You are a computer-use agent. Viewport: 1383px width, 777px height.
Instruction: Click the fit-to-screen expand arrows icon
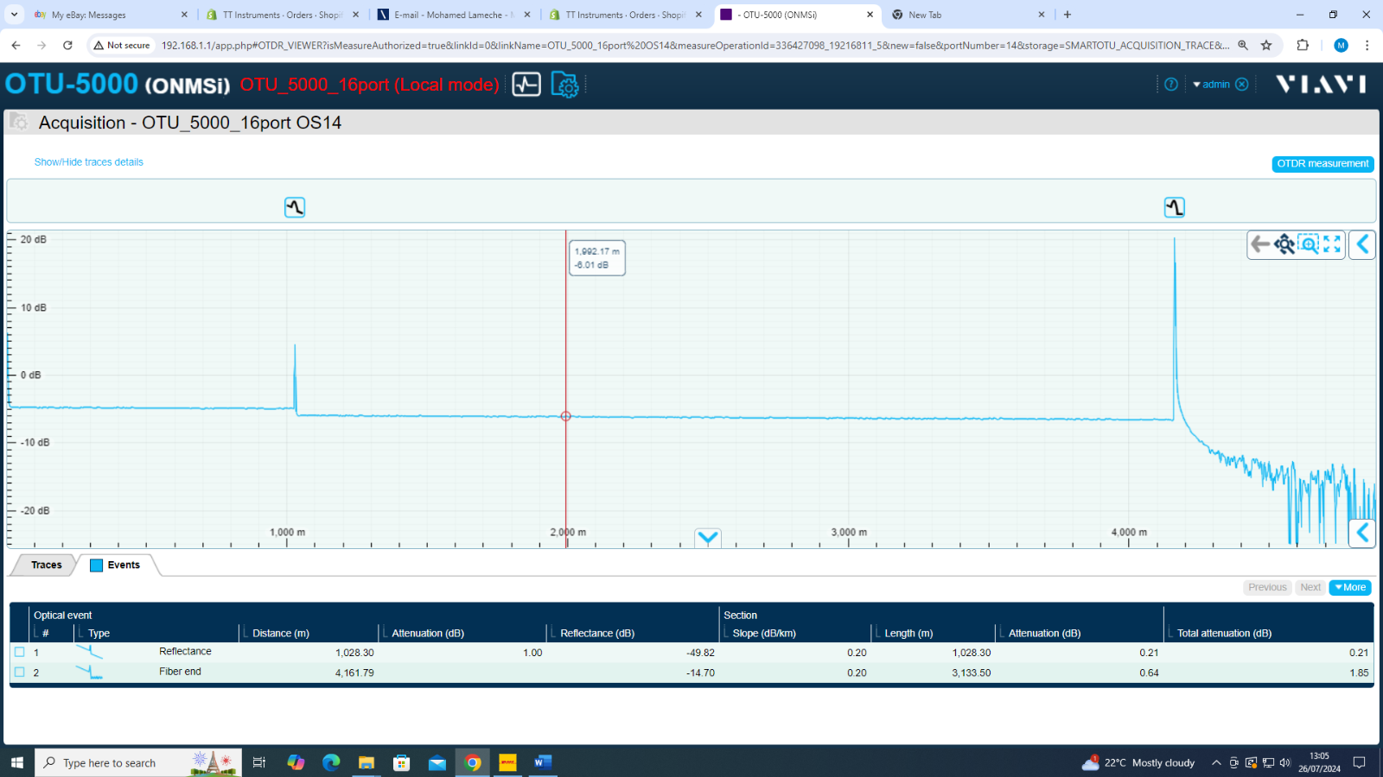click(1332, 245)
